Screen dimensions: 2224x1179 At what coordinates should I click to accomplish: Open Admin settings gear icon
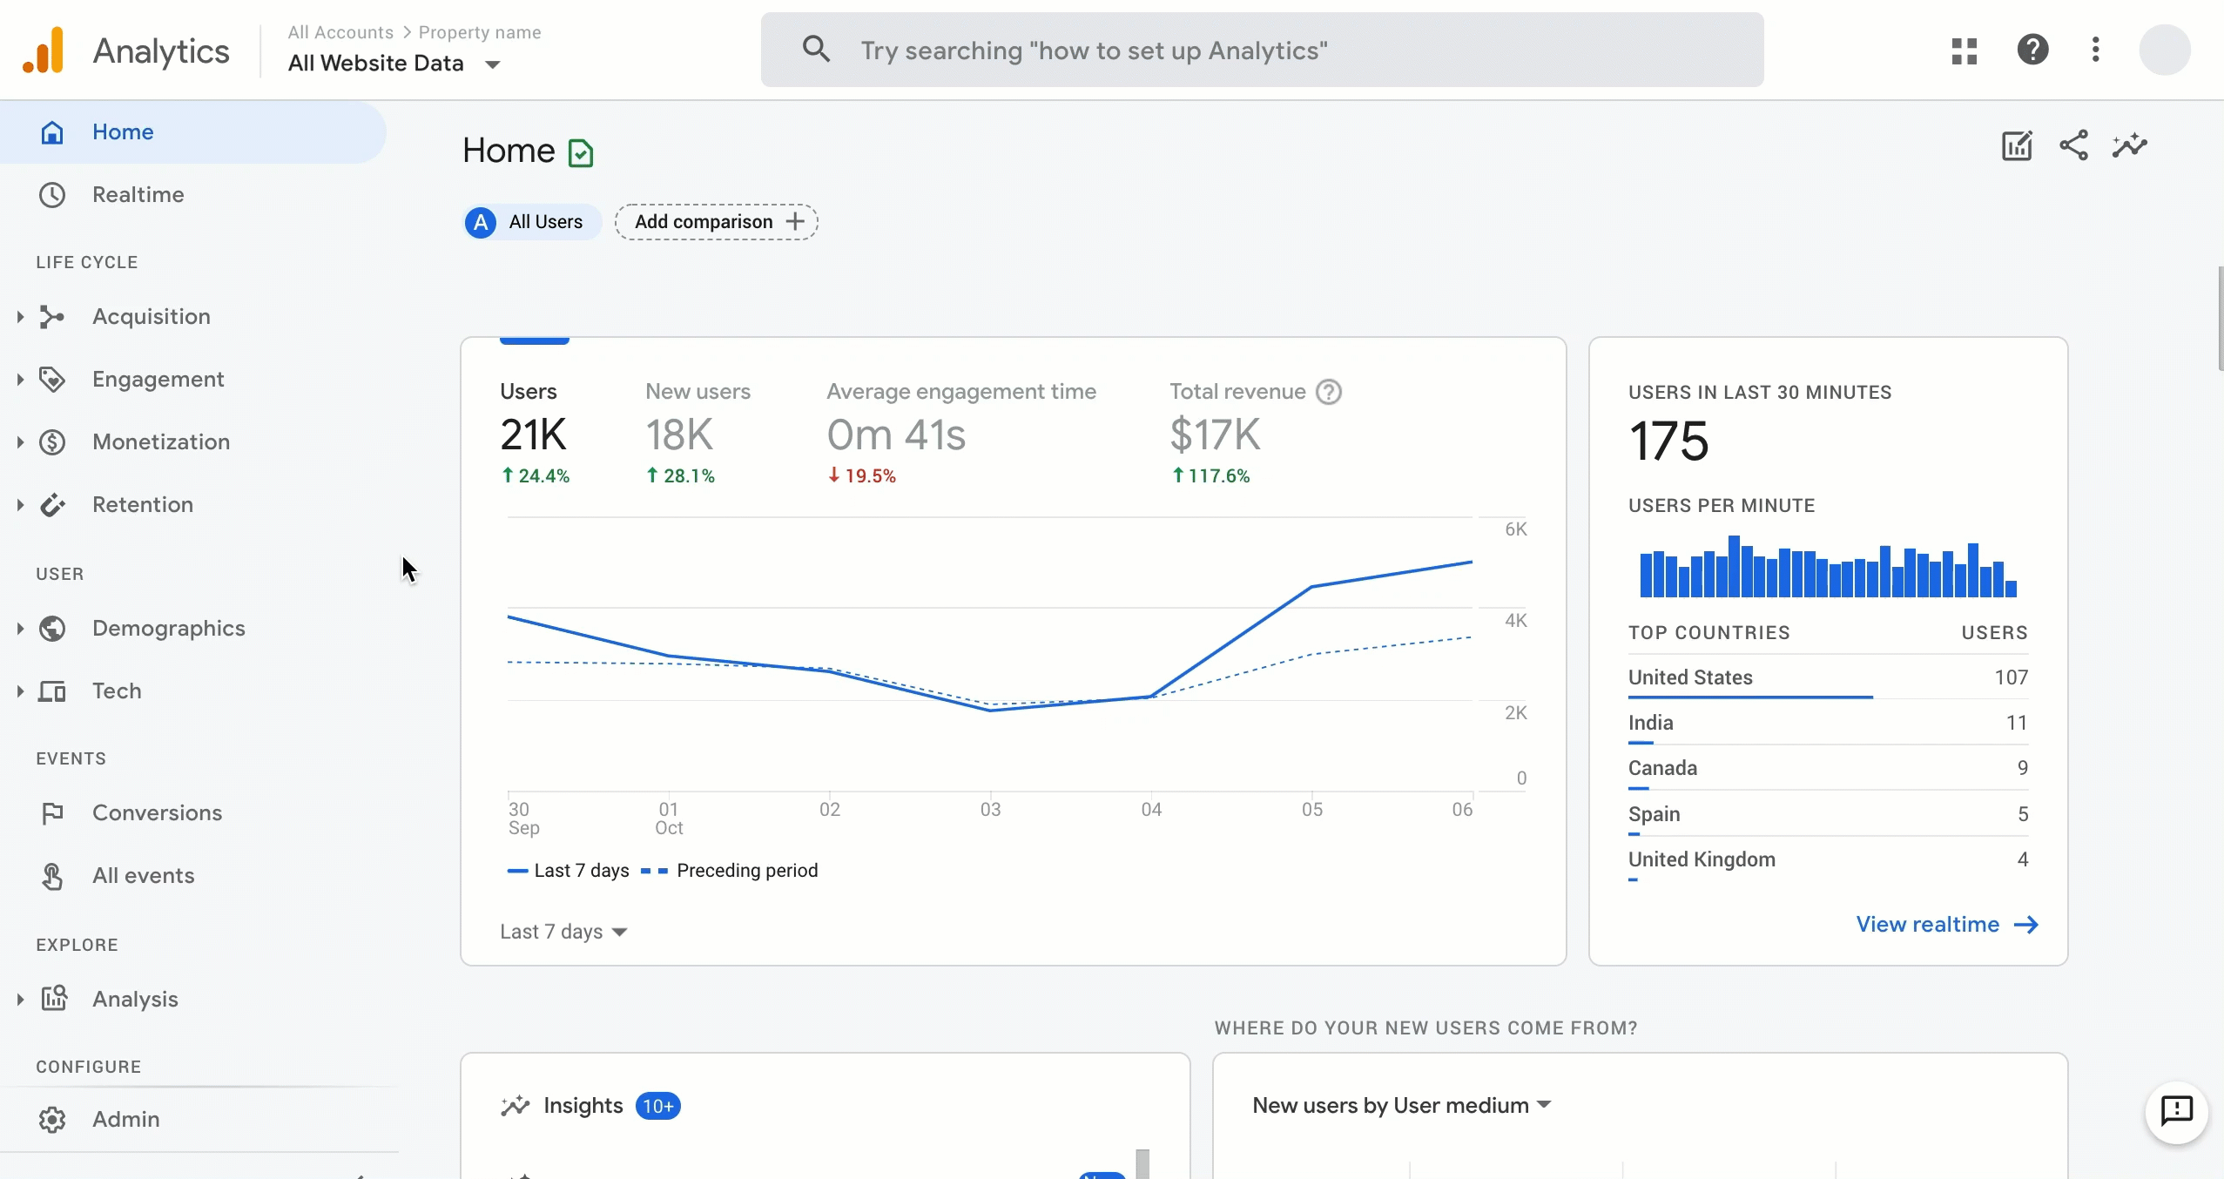click(51, 1119)
